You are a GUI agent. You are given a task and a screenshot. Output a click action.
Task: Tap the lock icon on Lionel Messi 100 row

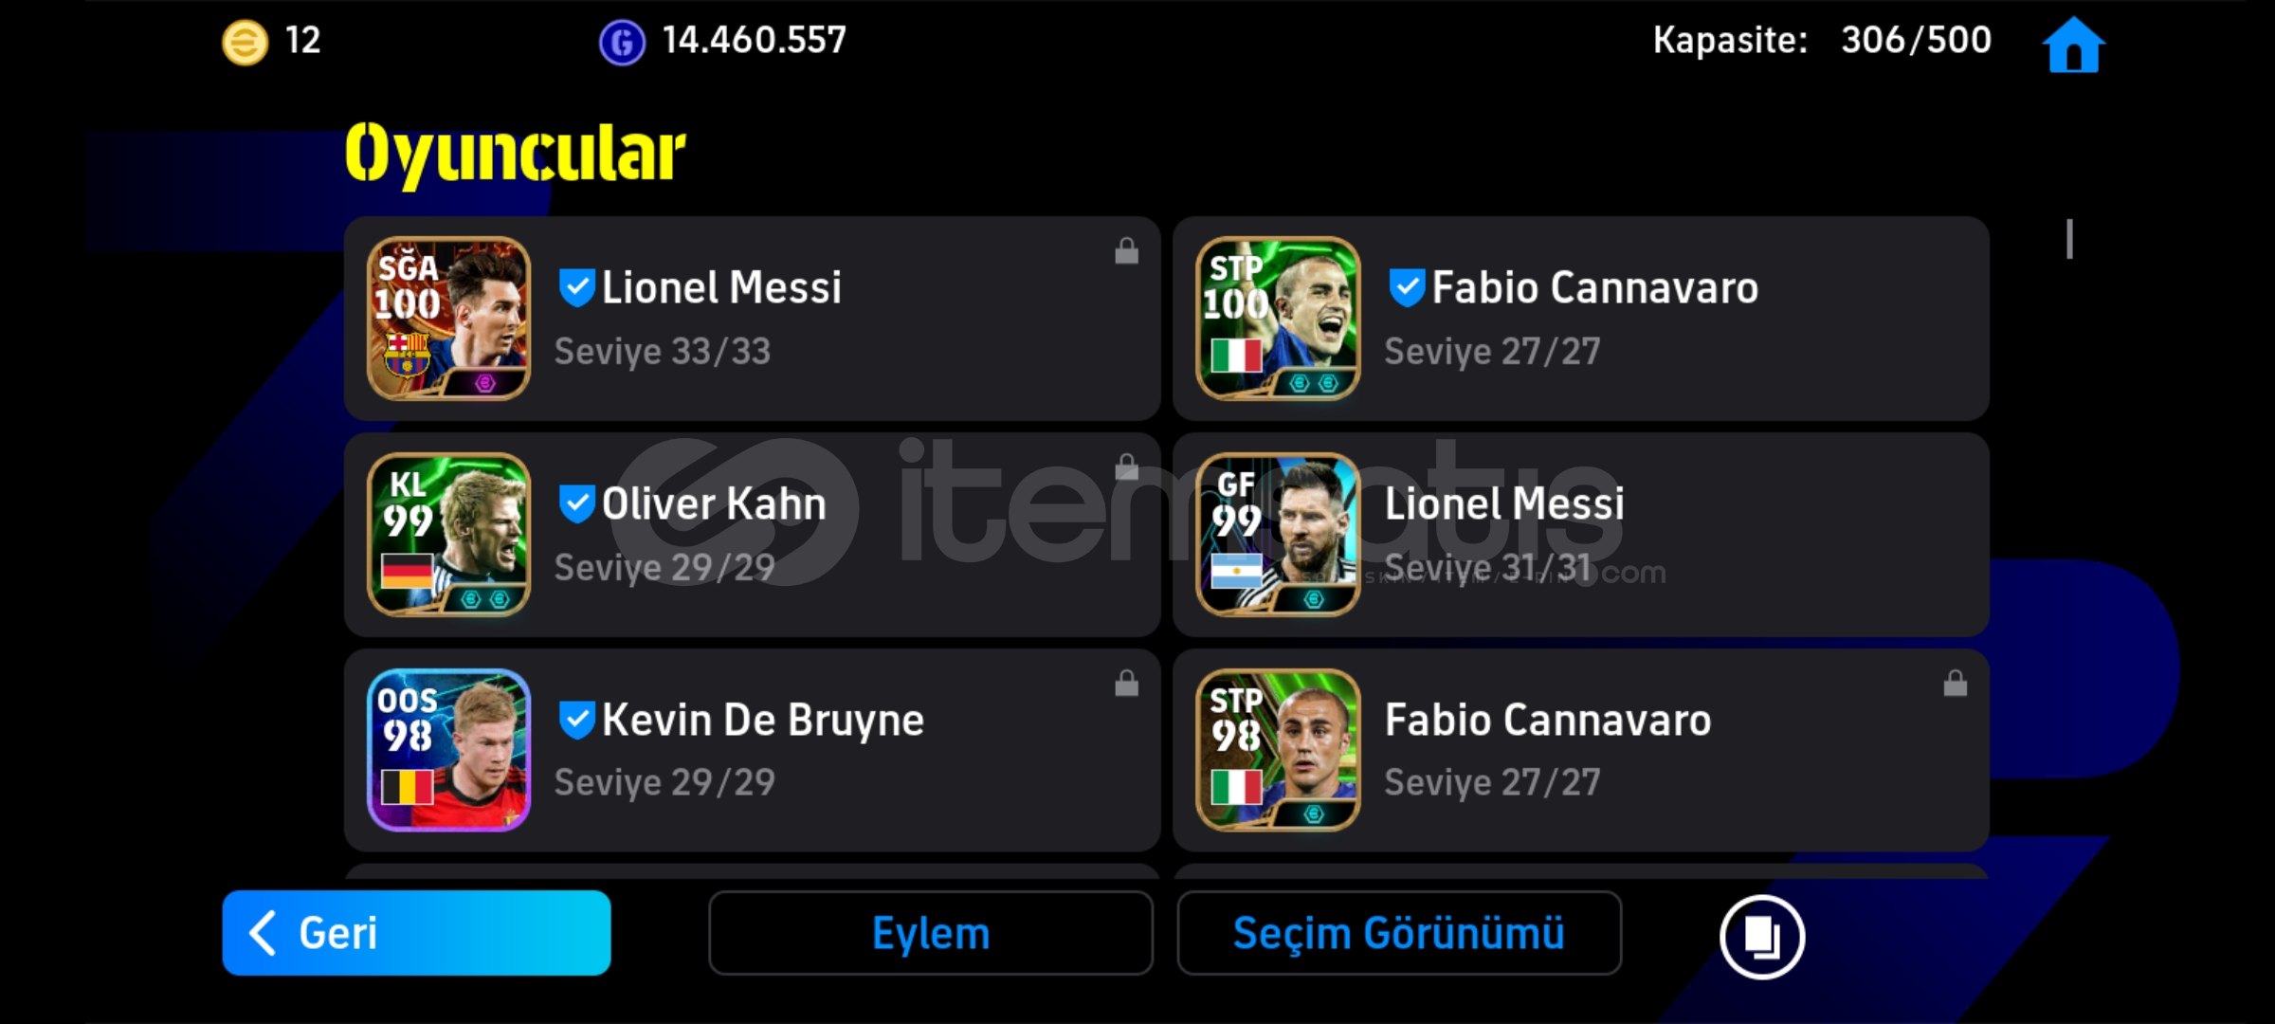pyautogui.click(x=1126, y=250)
